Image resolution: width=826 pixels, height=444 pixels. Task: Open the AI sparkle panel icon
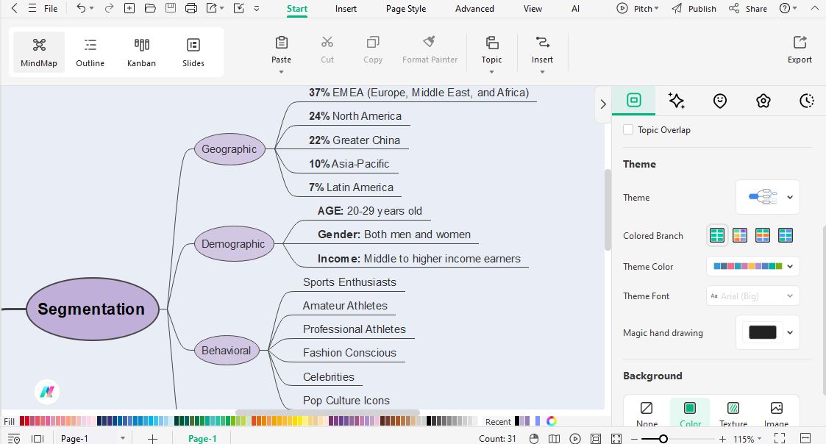tap(677, 101)
